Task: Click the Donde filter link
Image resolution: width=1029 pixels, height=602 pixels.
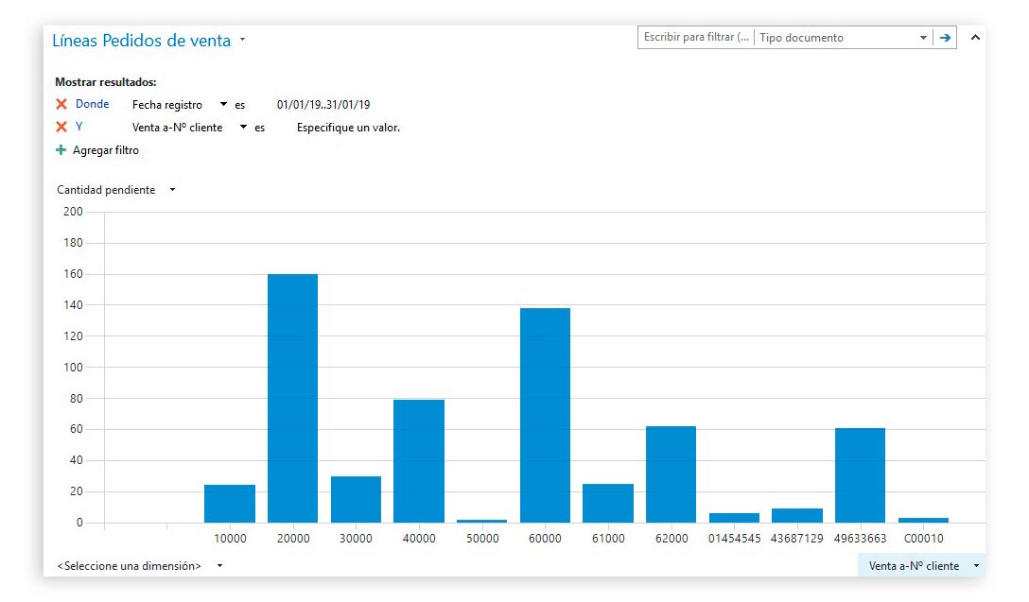Action: pyautogui.click(x=93, y=105)
